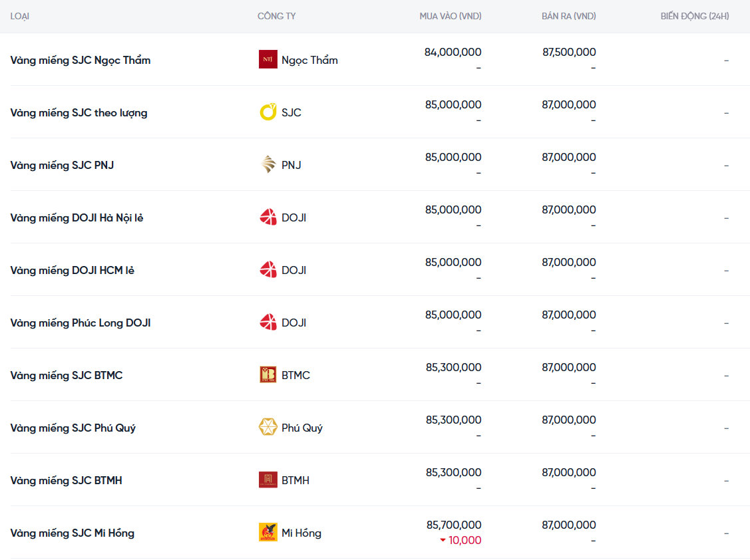Click DOJI name in Phúc Long row
The width and height of the screenshot is (750, 560).
[x=293, y=323]
